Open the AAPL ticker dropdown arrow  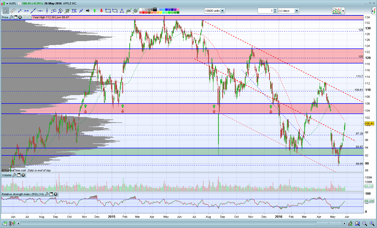(7, 3)
